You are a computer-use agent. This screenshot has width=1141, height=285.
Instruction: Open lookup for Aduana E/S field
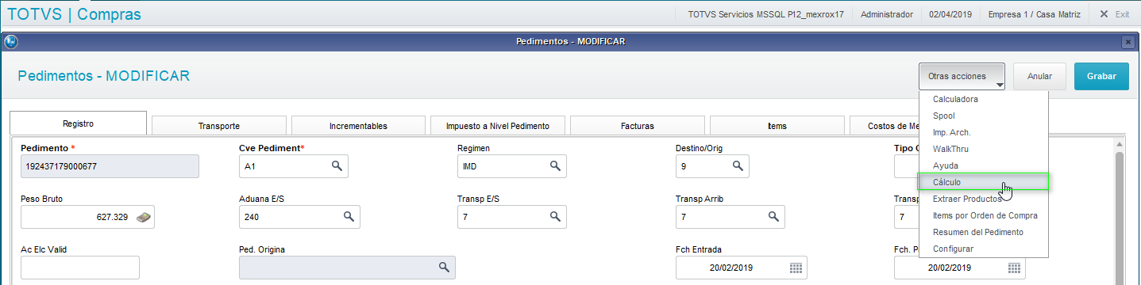(348, 217)
